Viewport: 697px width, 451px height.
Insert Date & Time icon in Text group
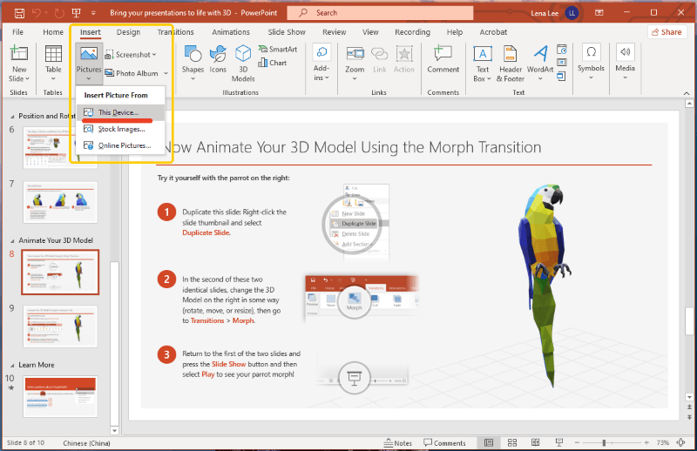pyautogui.click(x=562, y=49)
